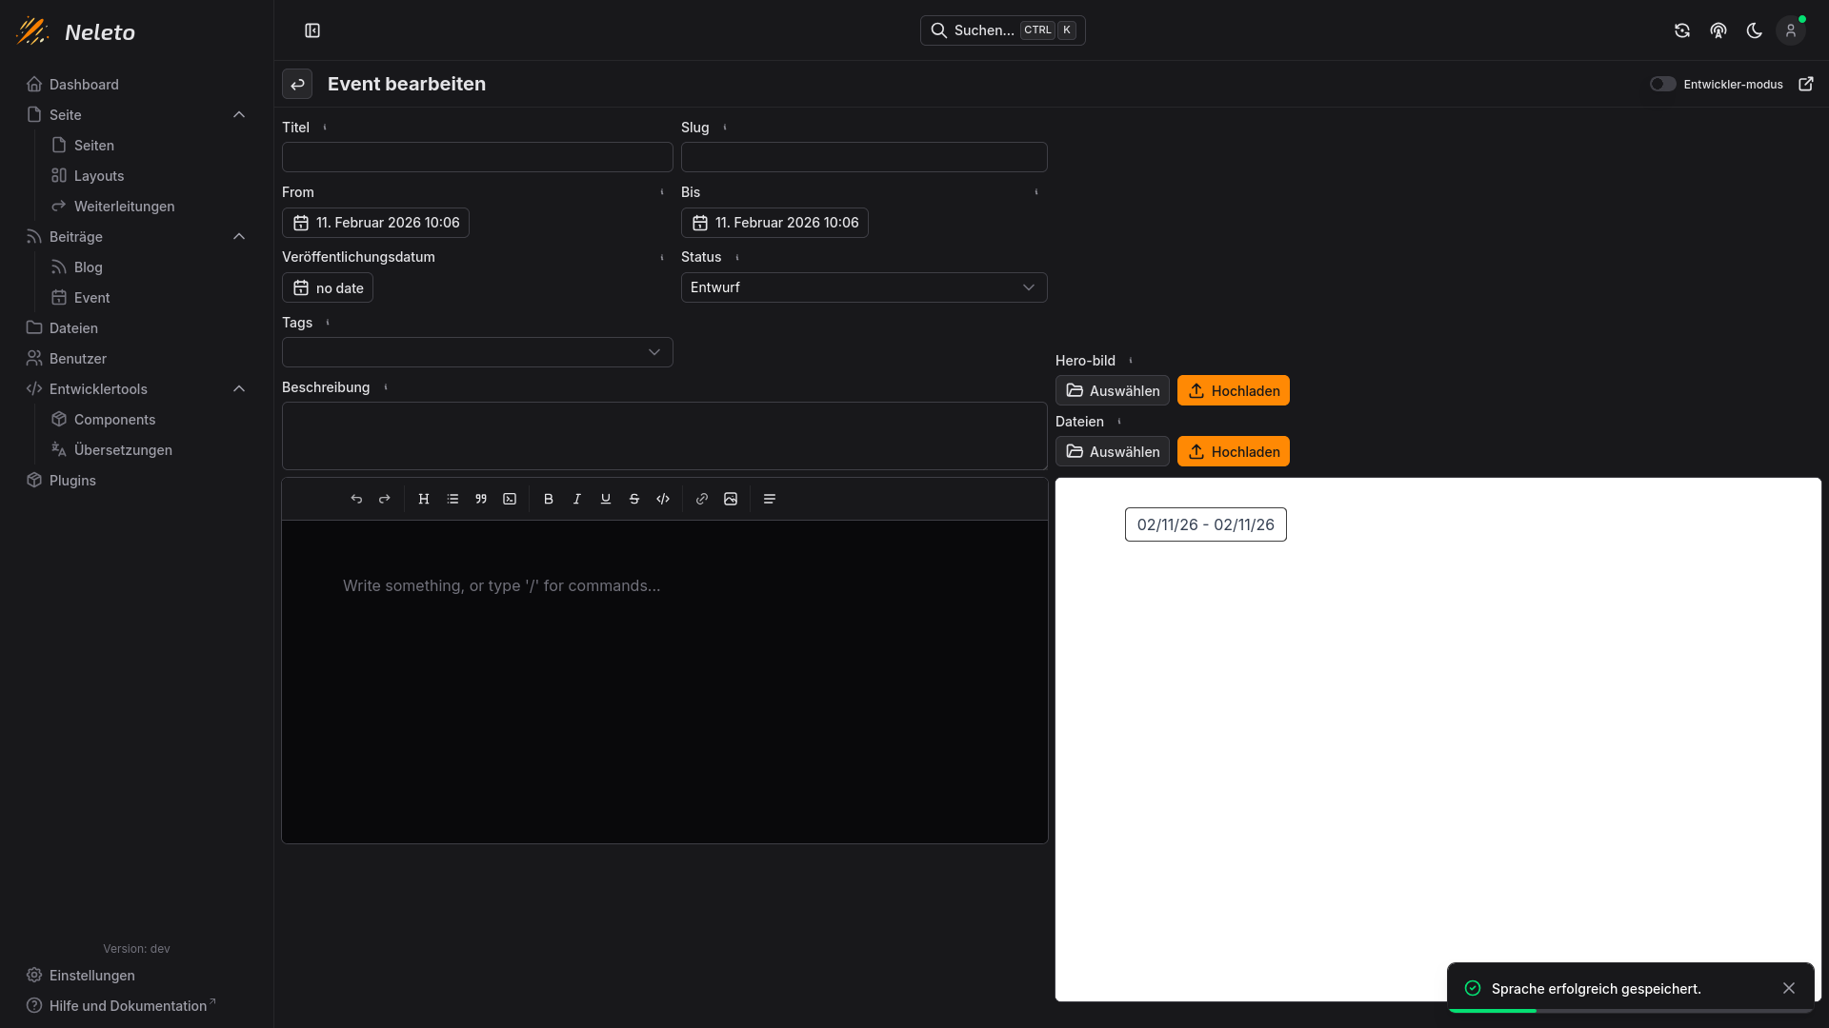Open Dashboard in the sidebar
1829x1028 pixels.
[84, 84]
